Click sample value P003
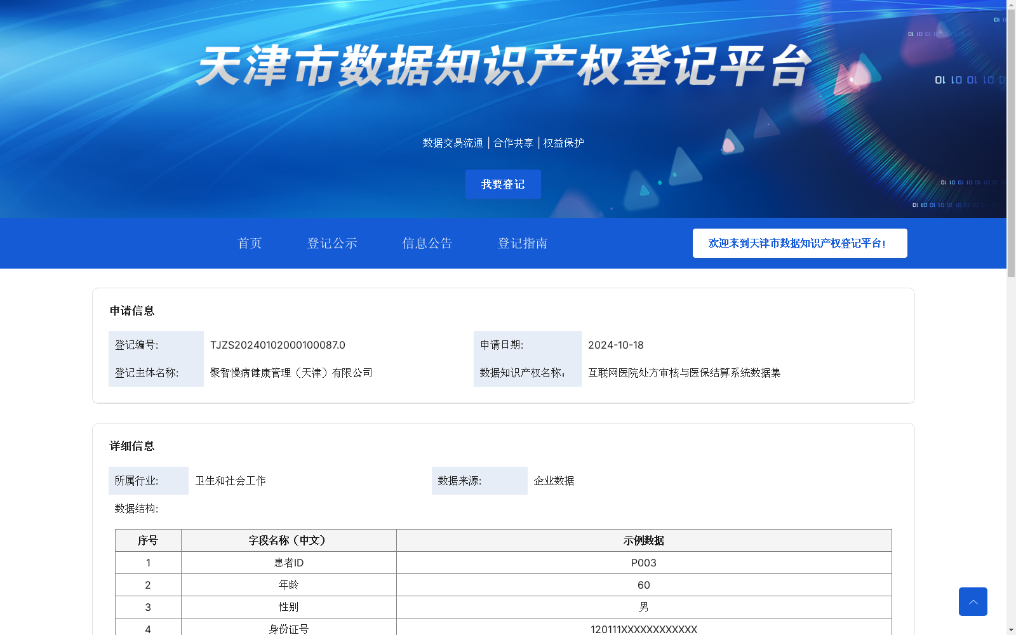Viewport: 1016px width, 635px height. click(644, 563)
